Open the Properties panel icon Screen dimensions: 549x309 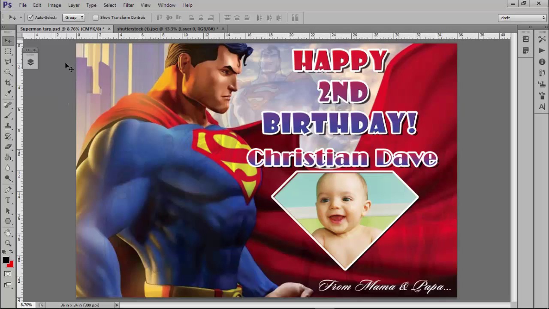tap(526, 39)
